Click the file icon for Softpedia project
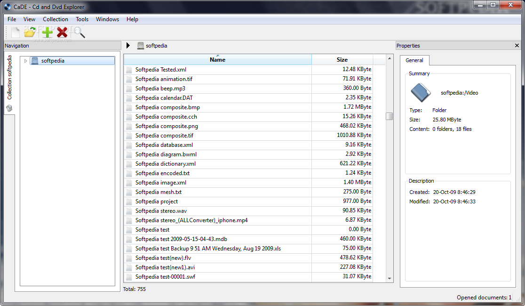This screenshot has height=306, width=525. [129, 201]
